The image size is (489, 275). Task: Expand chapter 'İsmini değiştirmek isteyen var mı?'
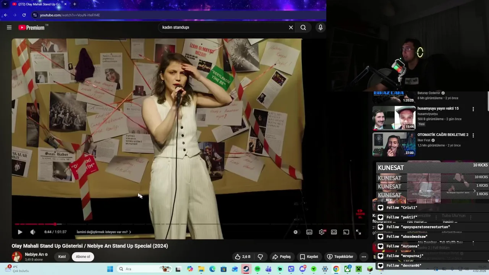click(104, 232)
